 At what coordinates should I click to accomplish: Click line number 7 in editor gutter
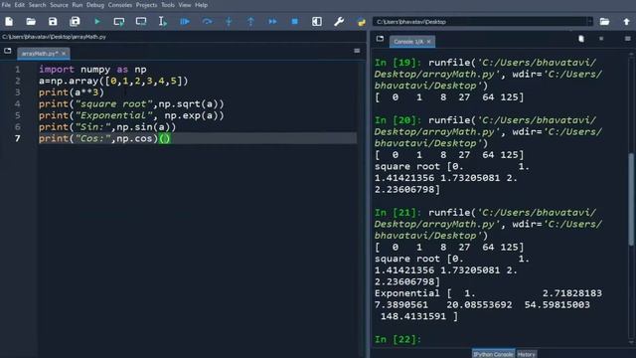(x=18, y=138)
